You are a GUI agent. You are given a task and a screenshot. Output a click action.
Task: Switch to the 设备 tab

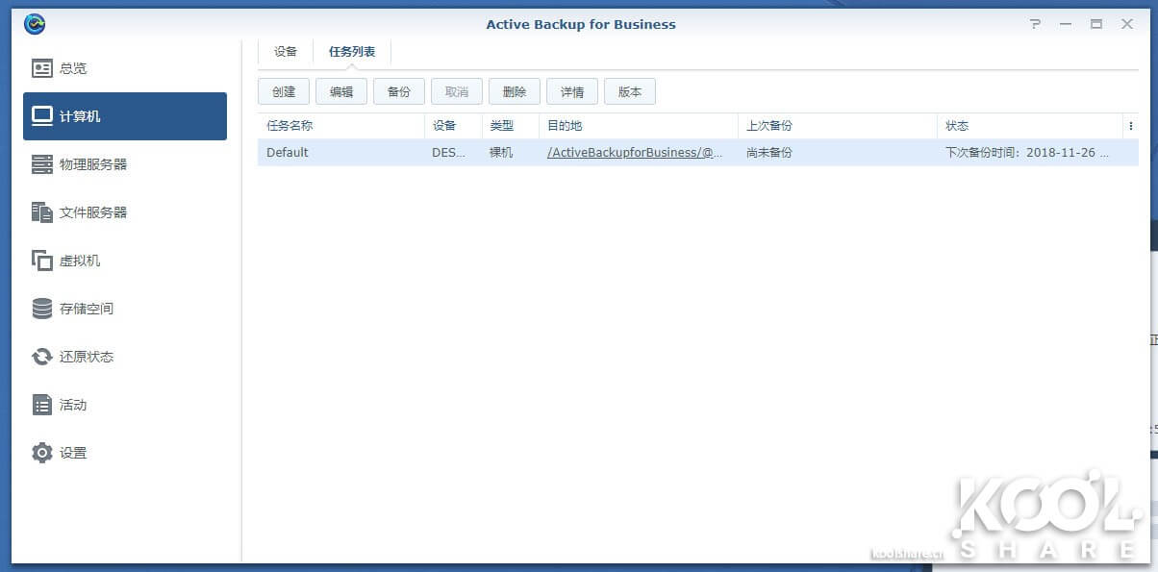coord(286,52)
